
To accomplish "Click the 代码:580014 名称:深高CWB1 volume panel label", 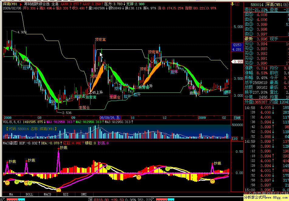I will point(31,129).
